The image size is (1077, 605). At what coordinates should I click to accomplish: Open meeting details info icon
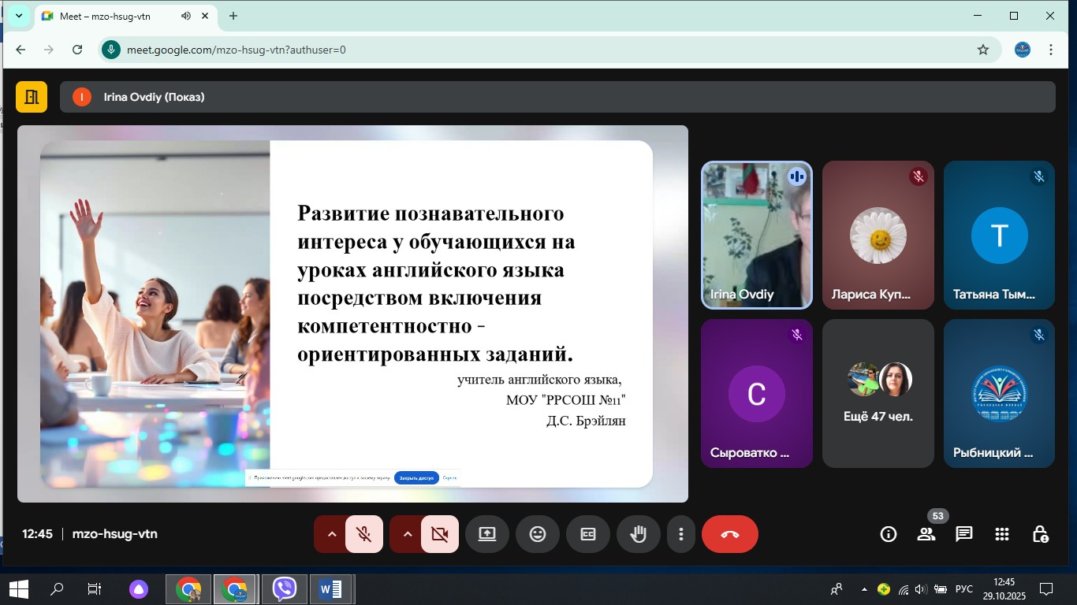coord(889,534)
